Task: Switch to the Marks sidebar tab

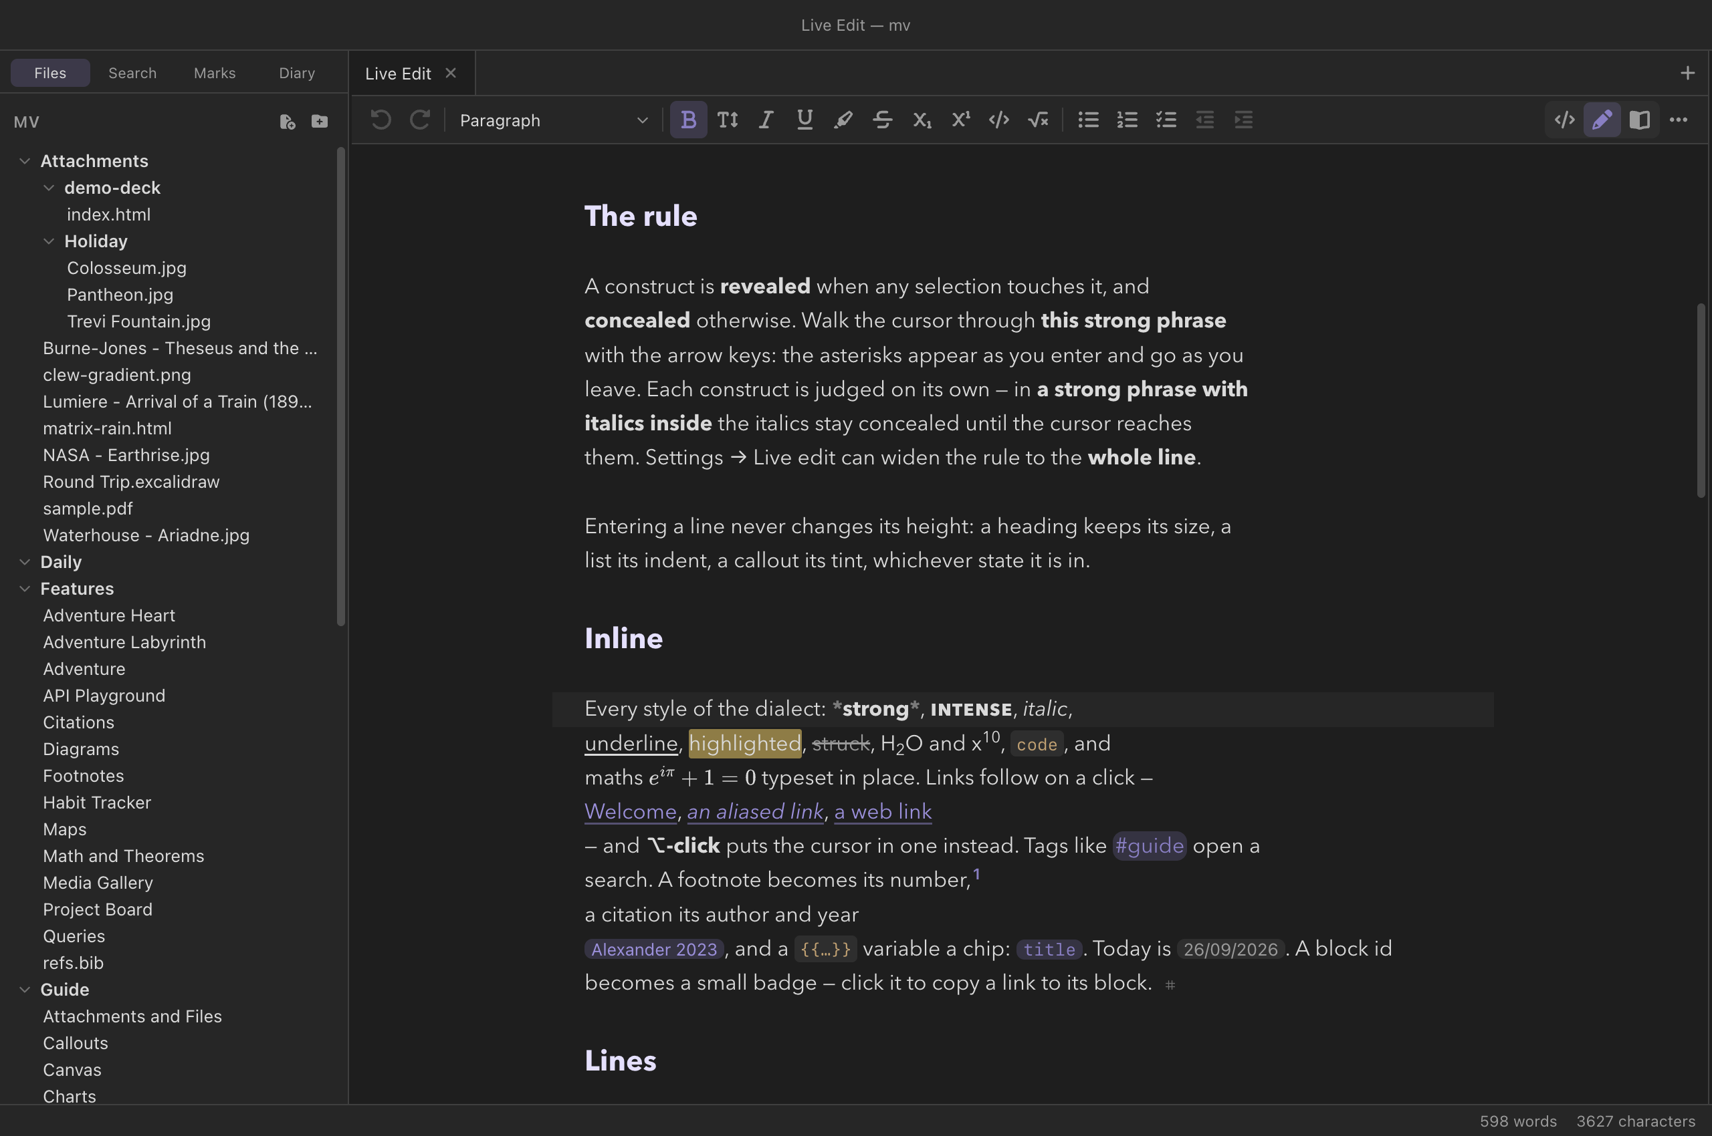Action: (x=215, y=74)
